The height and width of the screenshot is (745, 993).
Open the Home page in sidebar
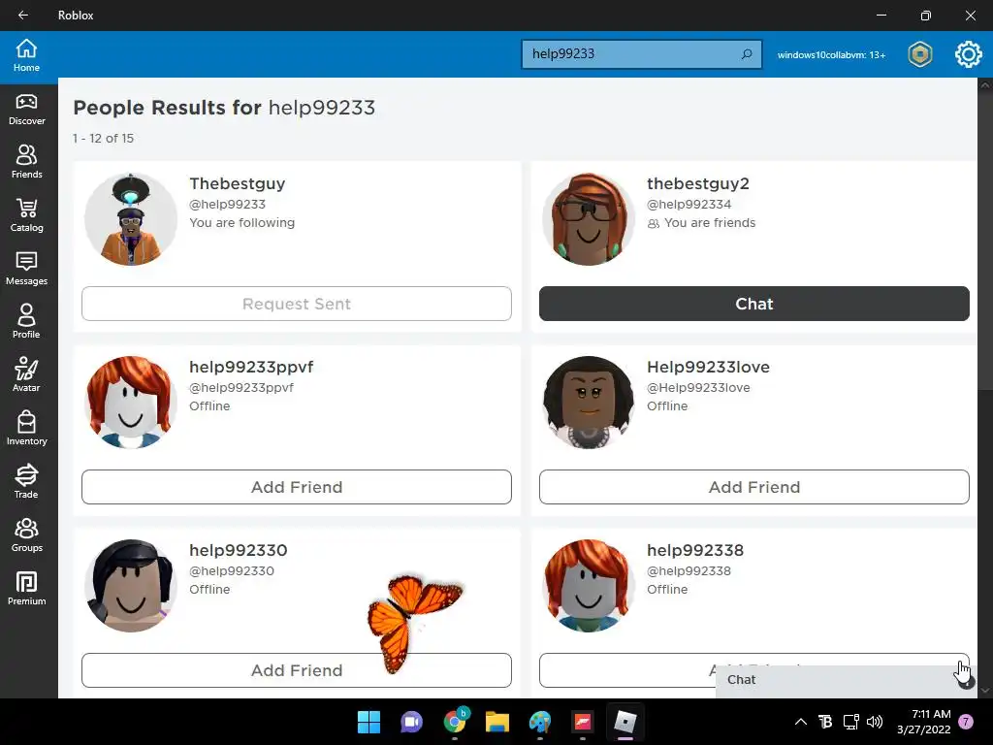pos(26,55)
